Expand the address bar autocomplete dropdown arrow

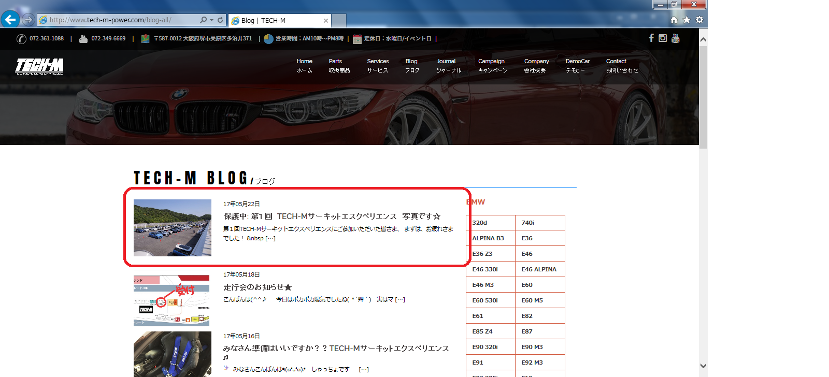(211, 20)
